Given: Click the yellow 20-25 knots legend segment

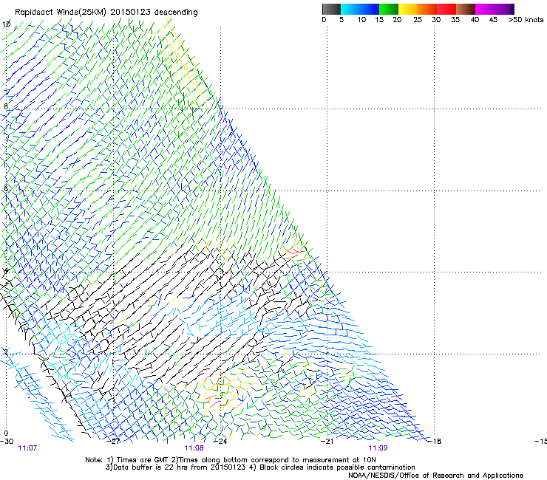Looking at the screenshot, I should (x=408, y=9).
